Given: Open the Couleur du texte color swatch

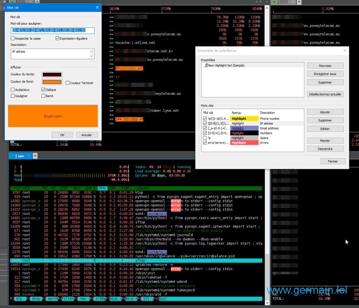Looking at the screenshot, I should (x=52, y=74).
